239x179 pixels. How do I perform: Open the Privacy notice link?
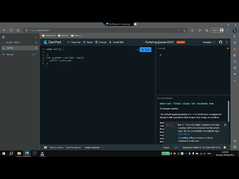pos(56,147)
